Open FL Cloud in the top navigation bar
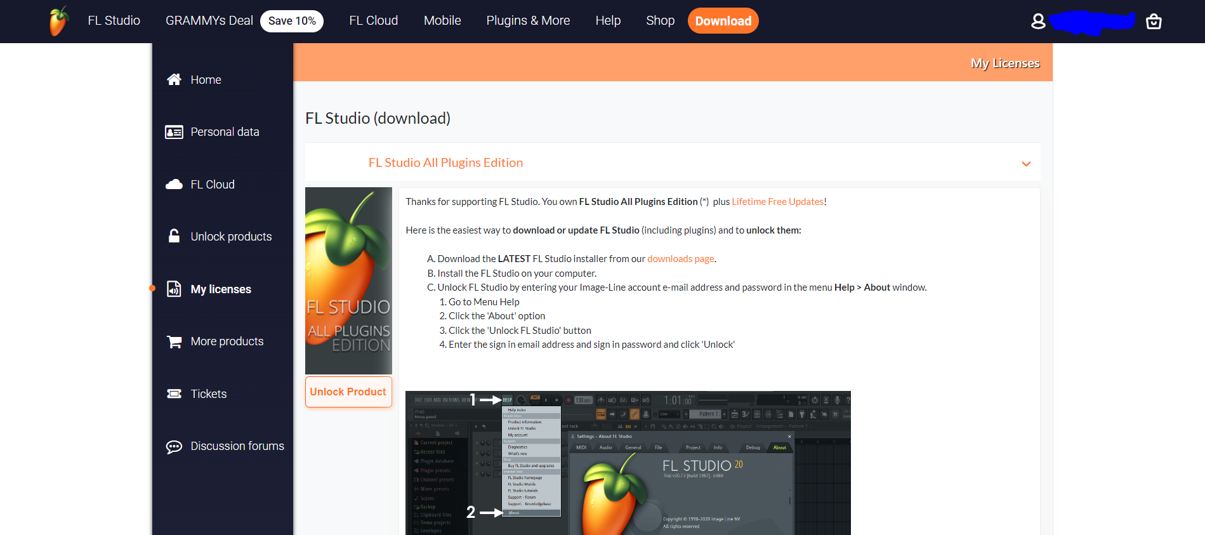The image size is (1205, 535). [x=374, y=21]
